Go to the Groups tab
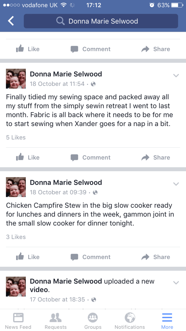 tap(93, 321)
